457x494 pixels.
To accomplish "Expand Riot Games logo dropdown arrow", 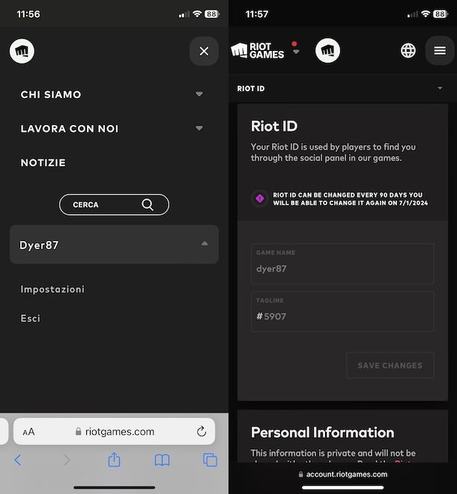I will [x=296, y=52].
